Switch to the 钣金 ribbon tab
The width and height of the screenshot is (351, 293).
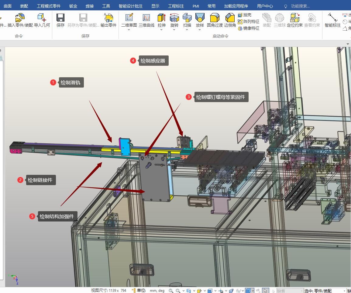point(73,6)
